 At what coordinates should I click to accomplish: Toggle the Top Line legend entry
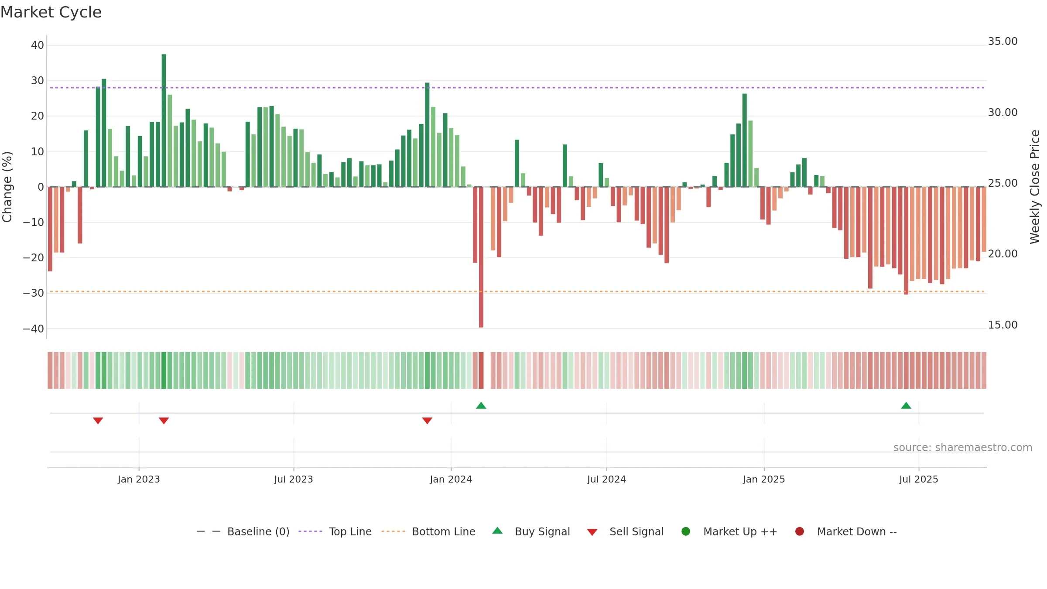click(x=335, y=531)
